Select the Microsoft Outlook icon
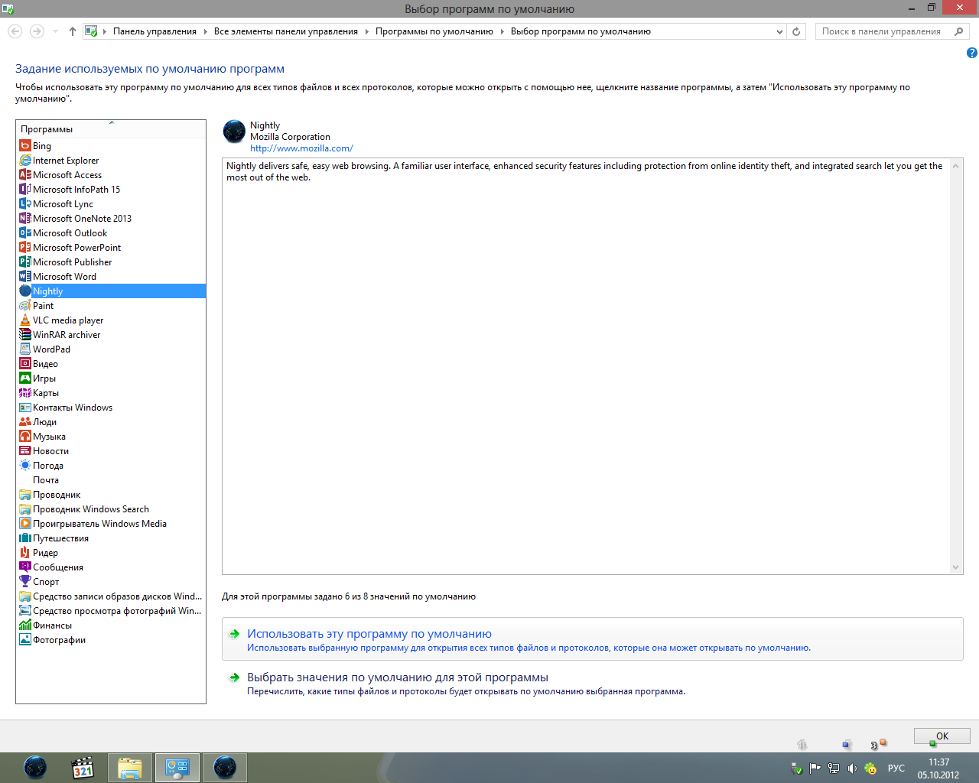The width and height of the screenshot is (979, 783). [x=25, y=233]
